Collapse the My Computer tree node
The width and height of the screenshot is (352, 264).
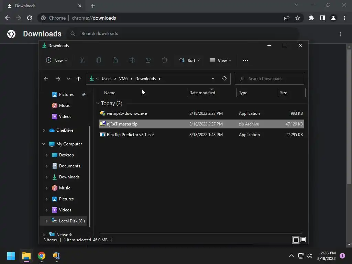pyautogui.click(x=44, y=144)
